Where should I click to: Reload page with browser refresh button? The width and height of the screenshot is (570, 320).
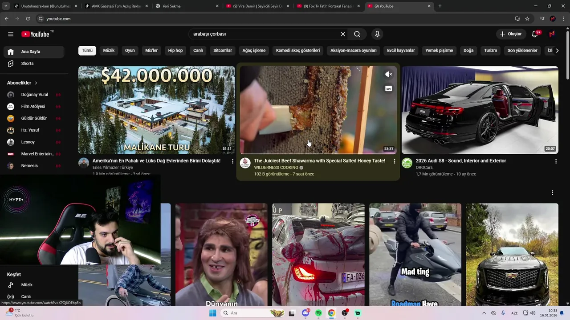click(28, 19)
